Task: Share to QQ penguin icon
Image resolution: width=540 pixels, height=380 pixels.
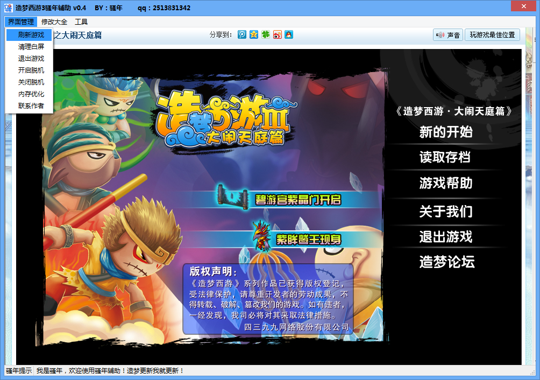Action: (x=289, y=34)
